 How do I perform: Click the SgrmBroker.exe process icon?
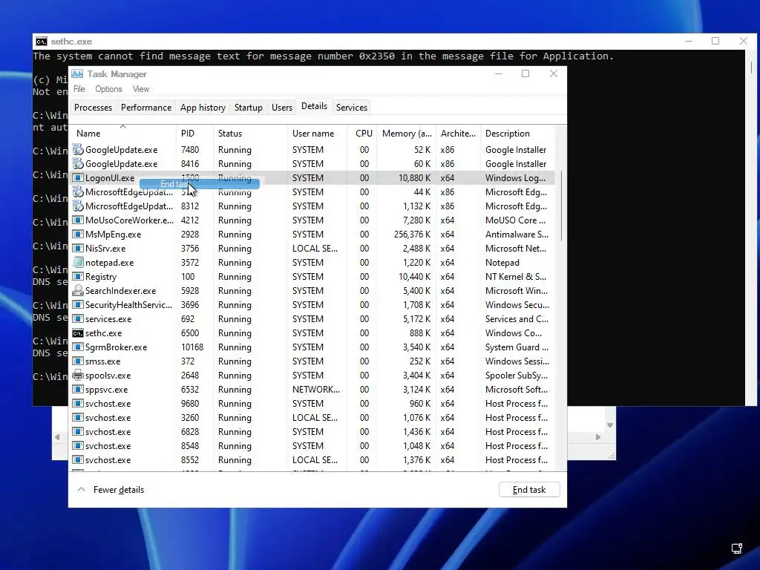(x=77, y=347)
